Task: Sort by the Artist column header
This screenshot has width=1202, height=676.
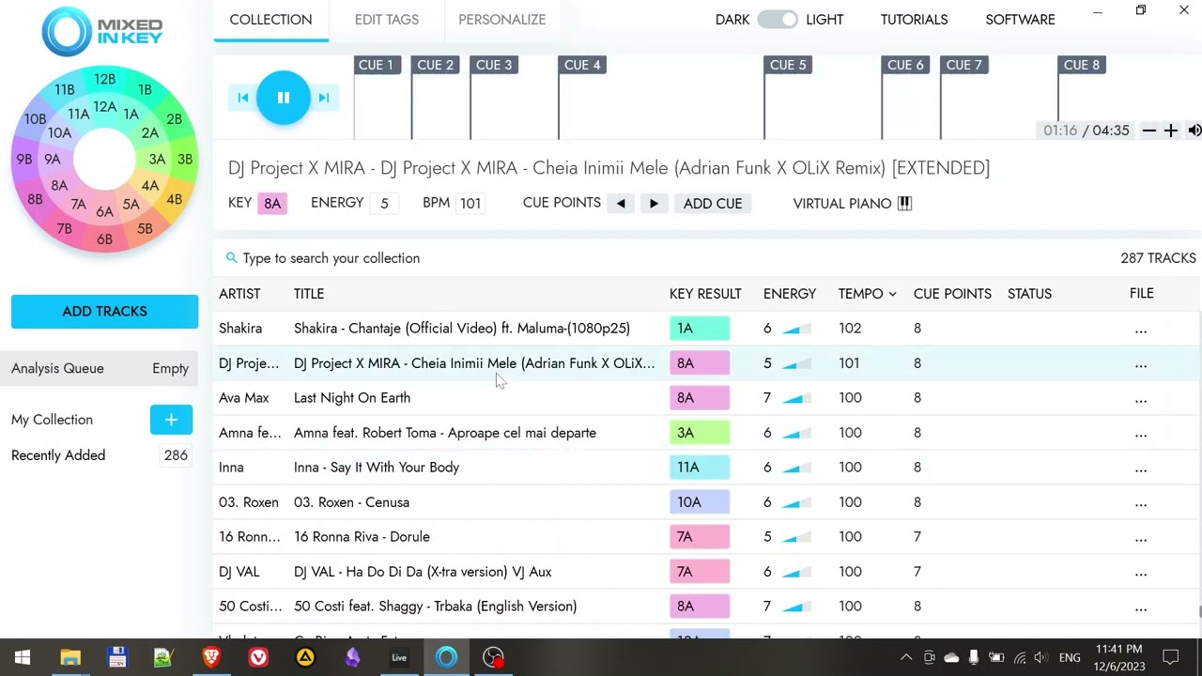Action: coord(239,294)
